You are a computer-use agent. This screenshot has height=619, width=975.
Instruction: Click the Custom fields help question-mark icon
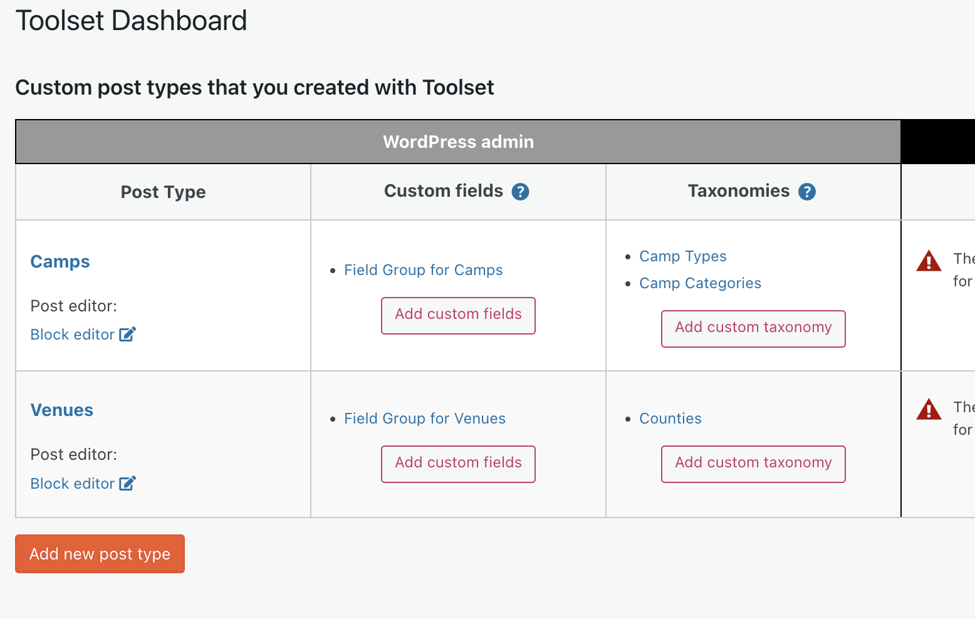click(x=520, y=192)
